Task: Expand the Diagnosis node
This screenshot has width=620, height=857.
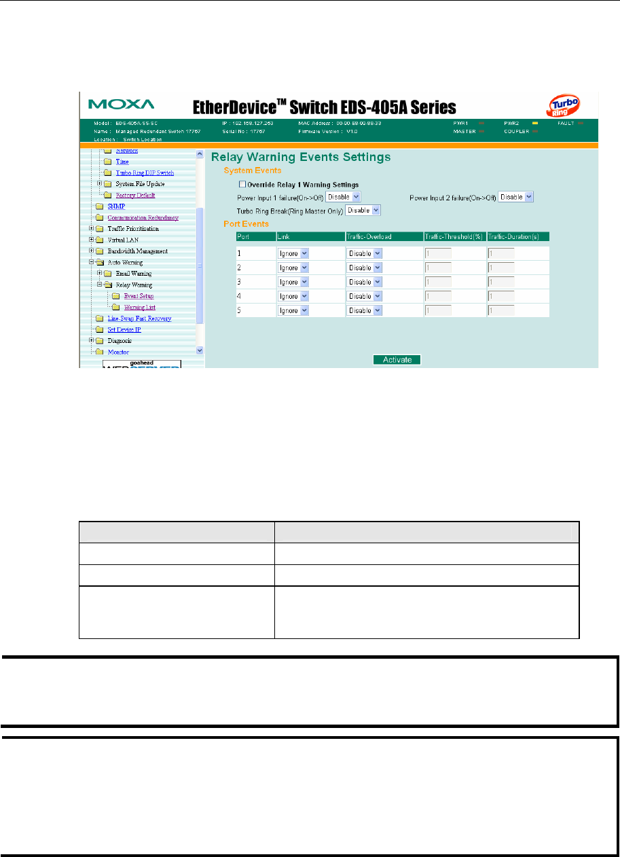Action: 92,340
